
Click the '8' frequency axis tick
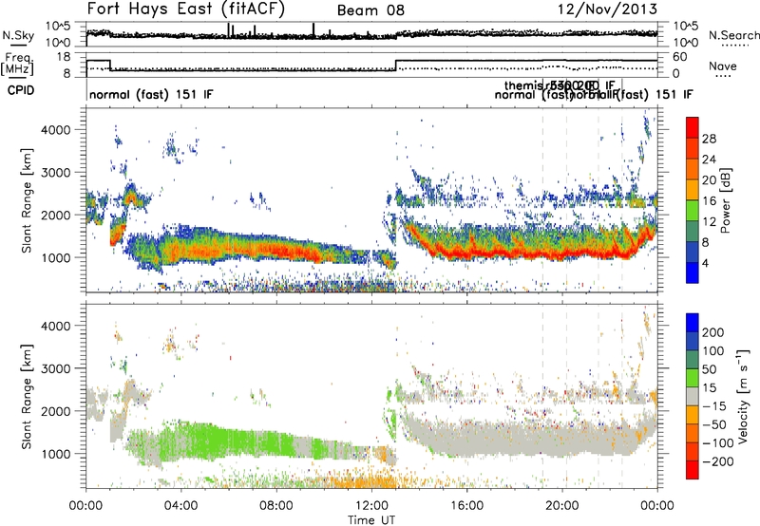pyautogui.click(x=66, y=74)
